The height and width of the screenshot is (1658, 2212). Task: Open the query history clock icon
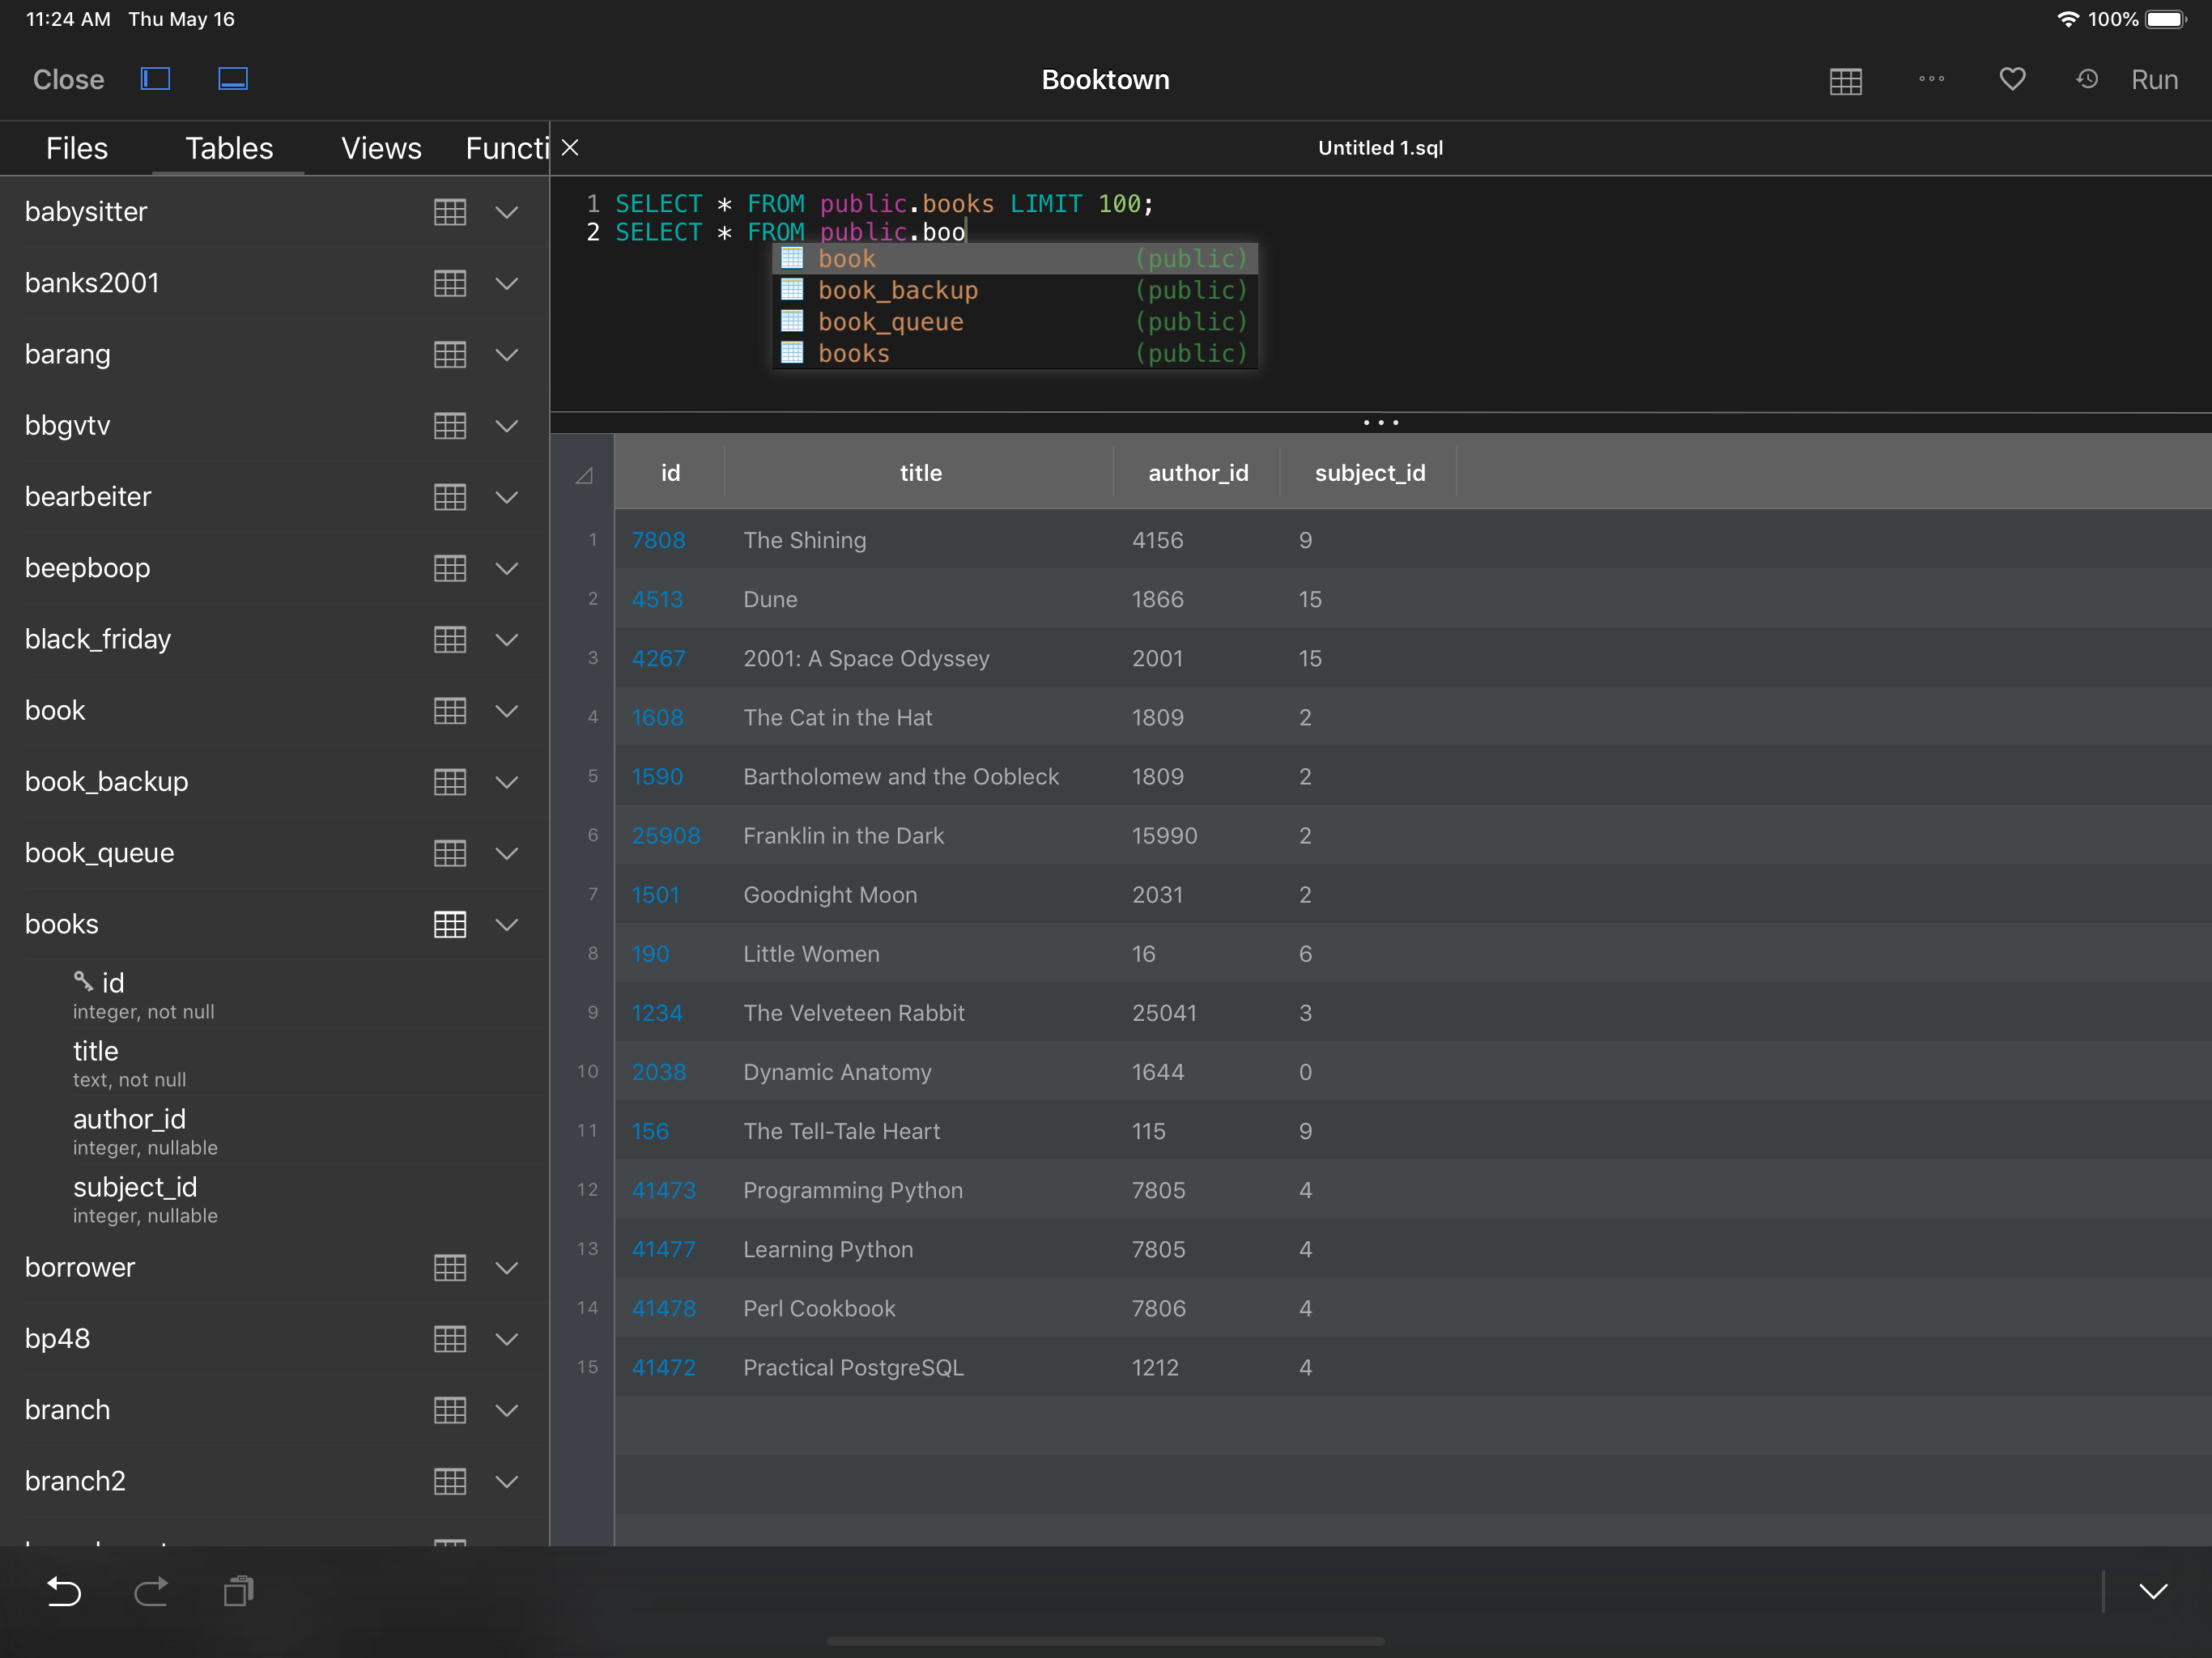[x=2086, y=79]
